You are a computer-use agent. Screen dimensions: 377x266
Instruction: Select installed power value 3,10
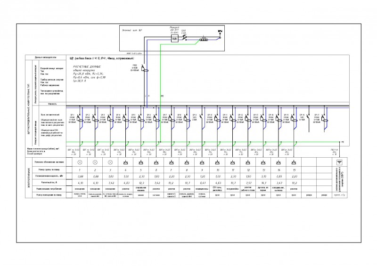pos(263,177)
